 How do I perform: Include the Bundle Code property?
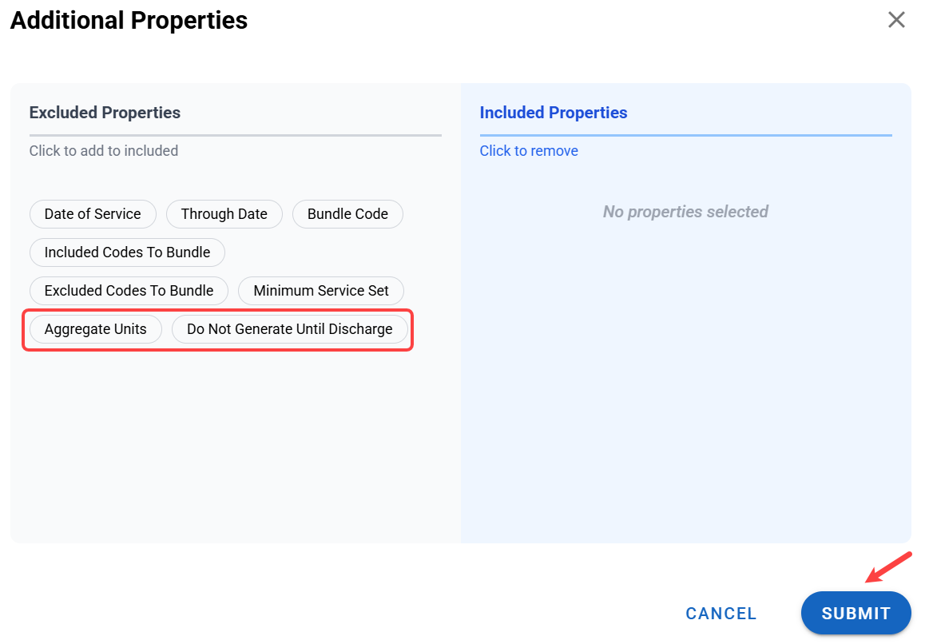point(347,214)
